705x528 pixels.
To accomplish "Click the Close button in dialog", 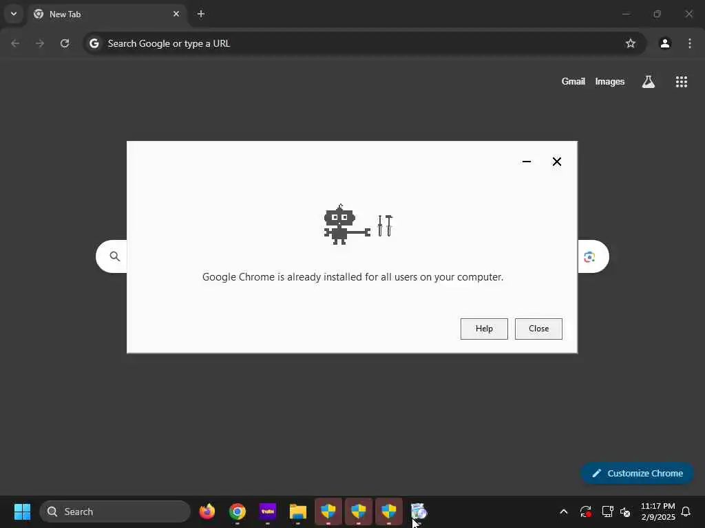I will [538, 329].
